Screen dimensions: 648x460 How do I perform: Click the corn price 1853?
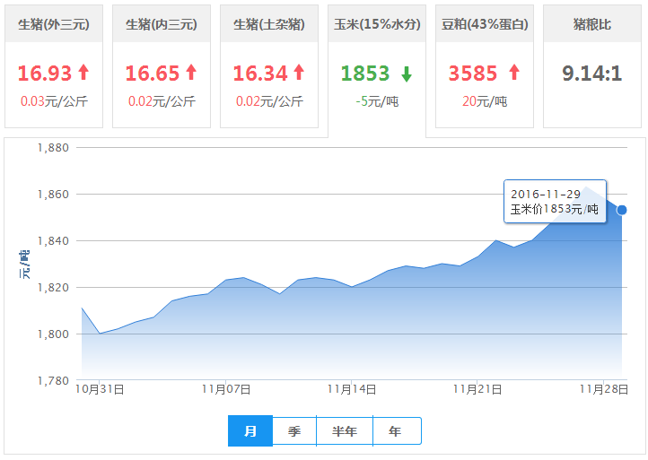click(x=365, y=74)
